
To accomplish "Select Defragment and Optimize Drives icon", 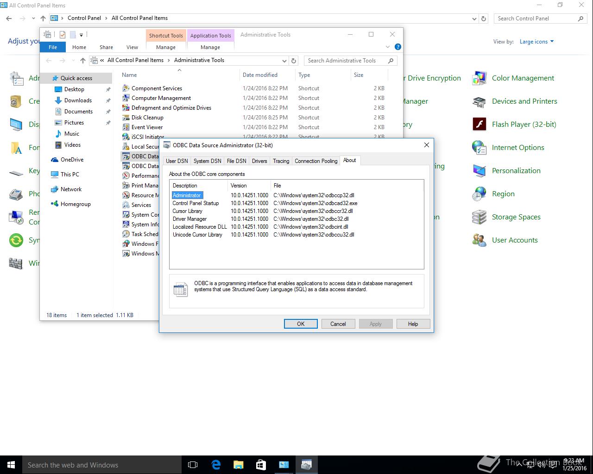I will 126,107.
